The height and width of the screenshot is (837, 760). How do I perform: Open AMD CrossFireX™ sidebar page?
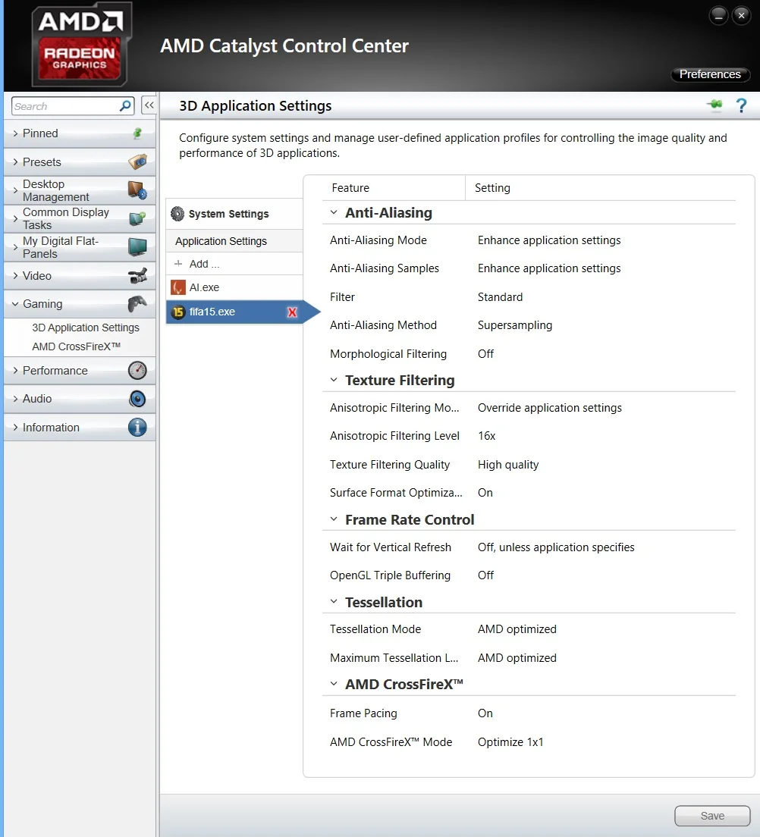tap(77, 346)
